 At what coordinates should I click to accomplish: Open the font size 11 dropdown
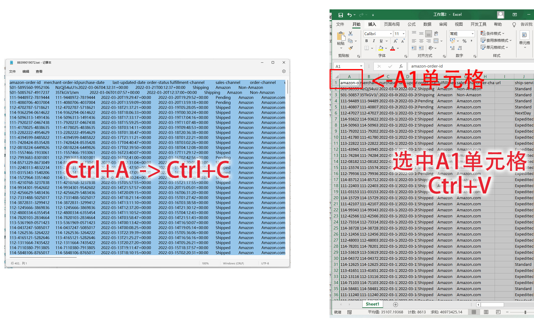click(403, 34)
